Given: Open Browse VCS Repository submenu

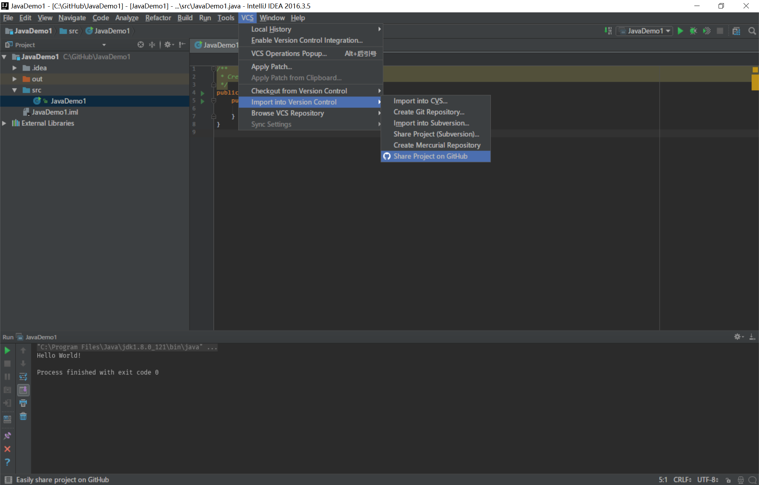Looking at the screenshot, I should (311, 113).
